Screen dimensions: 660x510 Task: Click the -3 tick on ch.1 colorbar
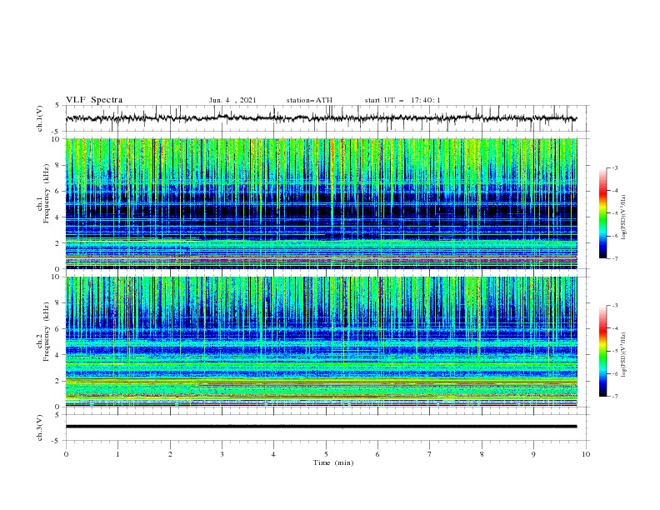615,167
